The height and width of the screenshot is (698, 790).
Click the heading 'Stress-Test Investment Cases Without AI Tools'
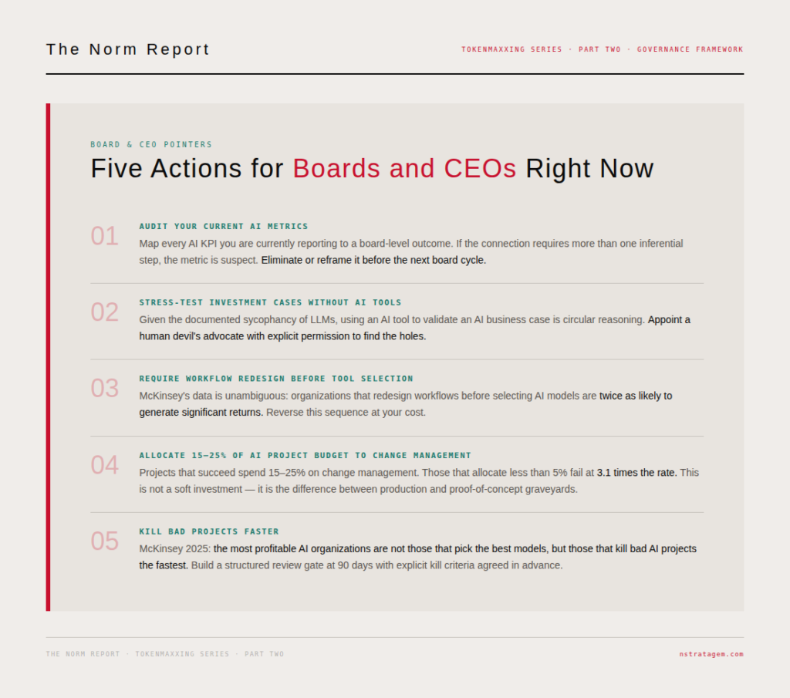[270, 302]
